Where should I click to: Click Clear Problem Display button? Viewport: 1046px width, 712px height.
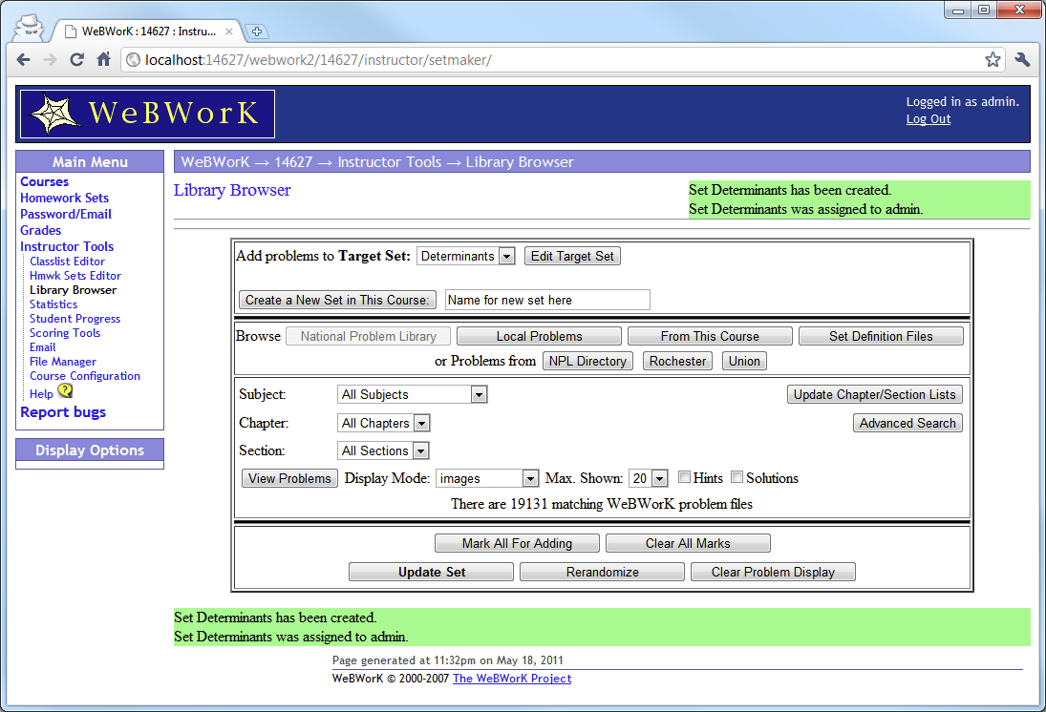tap(773, 572)
